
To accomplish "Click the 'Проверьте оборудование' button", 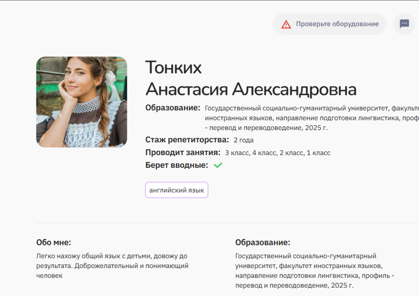I will click(330, 24).
